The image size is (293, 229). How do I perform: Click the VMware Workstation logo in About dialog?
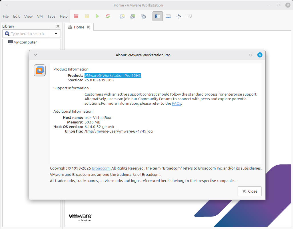40,70
